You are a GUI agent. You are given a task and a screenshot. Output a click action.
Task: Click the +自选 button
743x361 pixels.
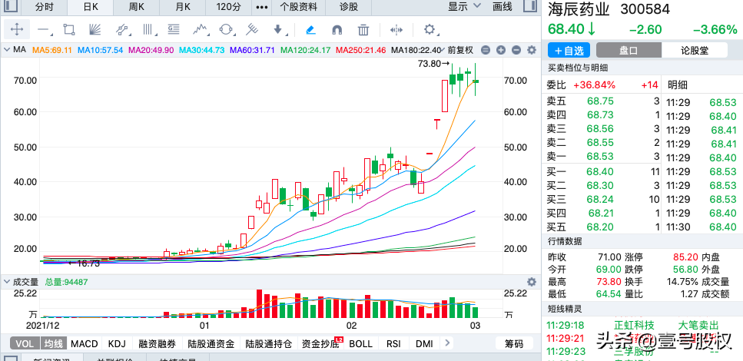pos(568,50)
